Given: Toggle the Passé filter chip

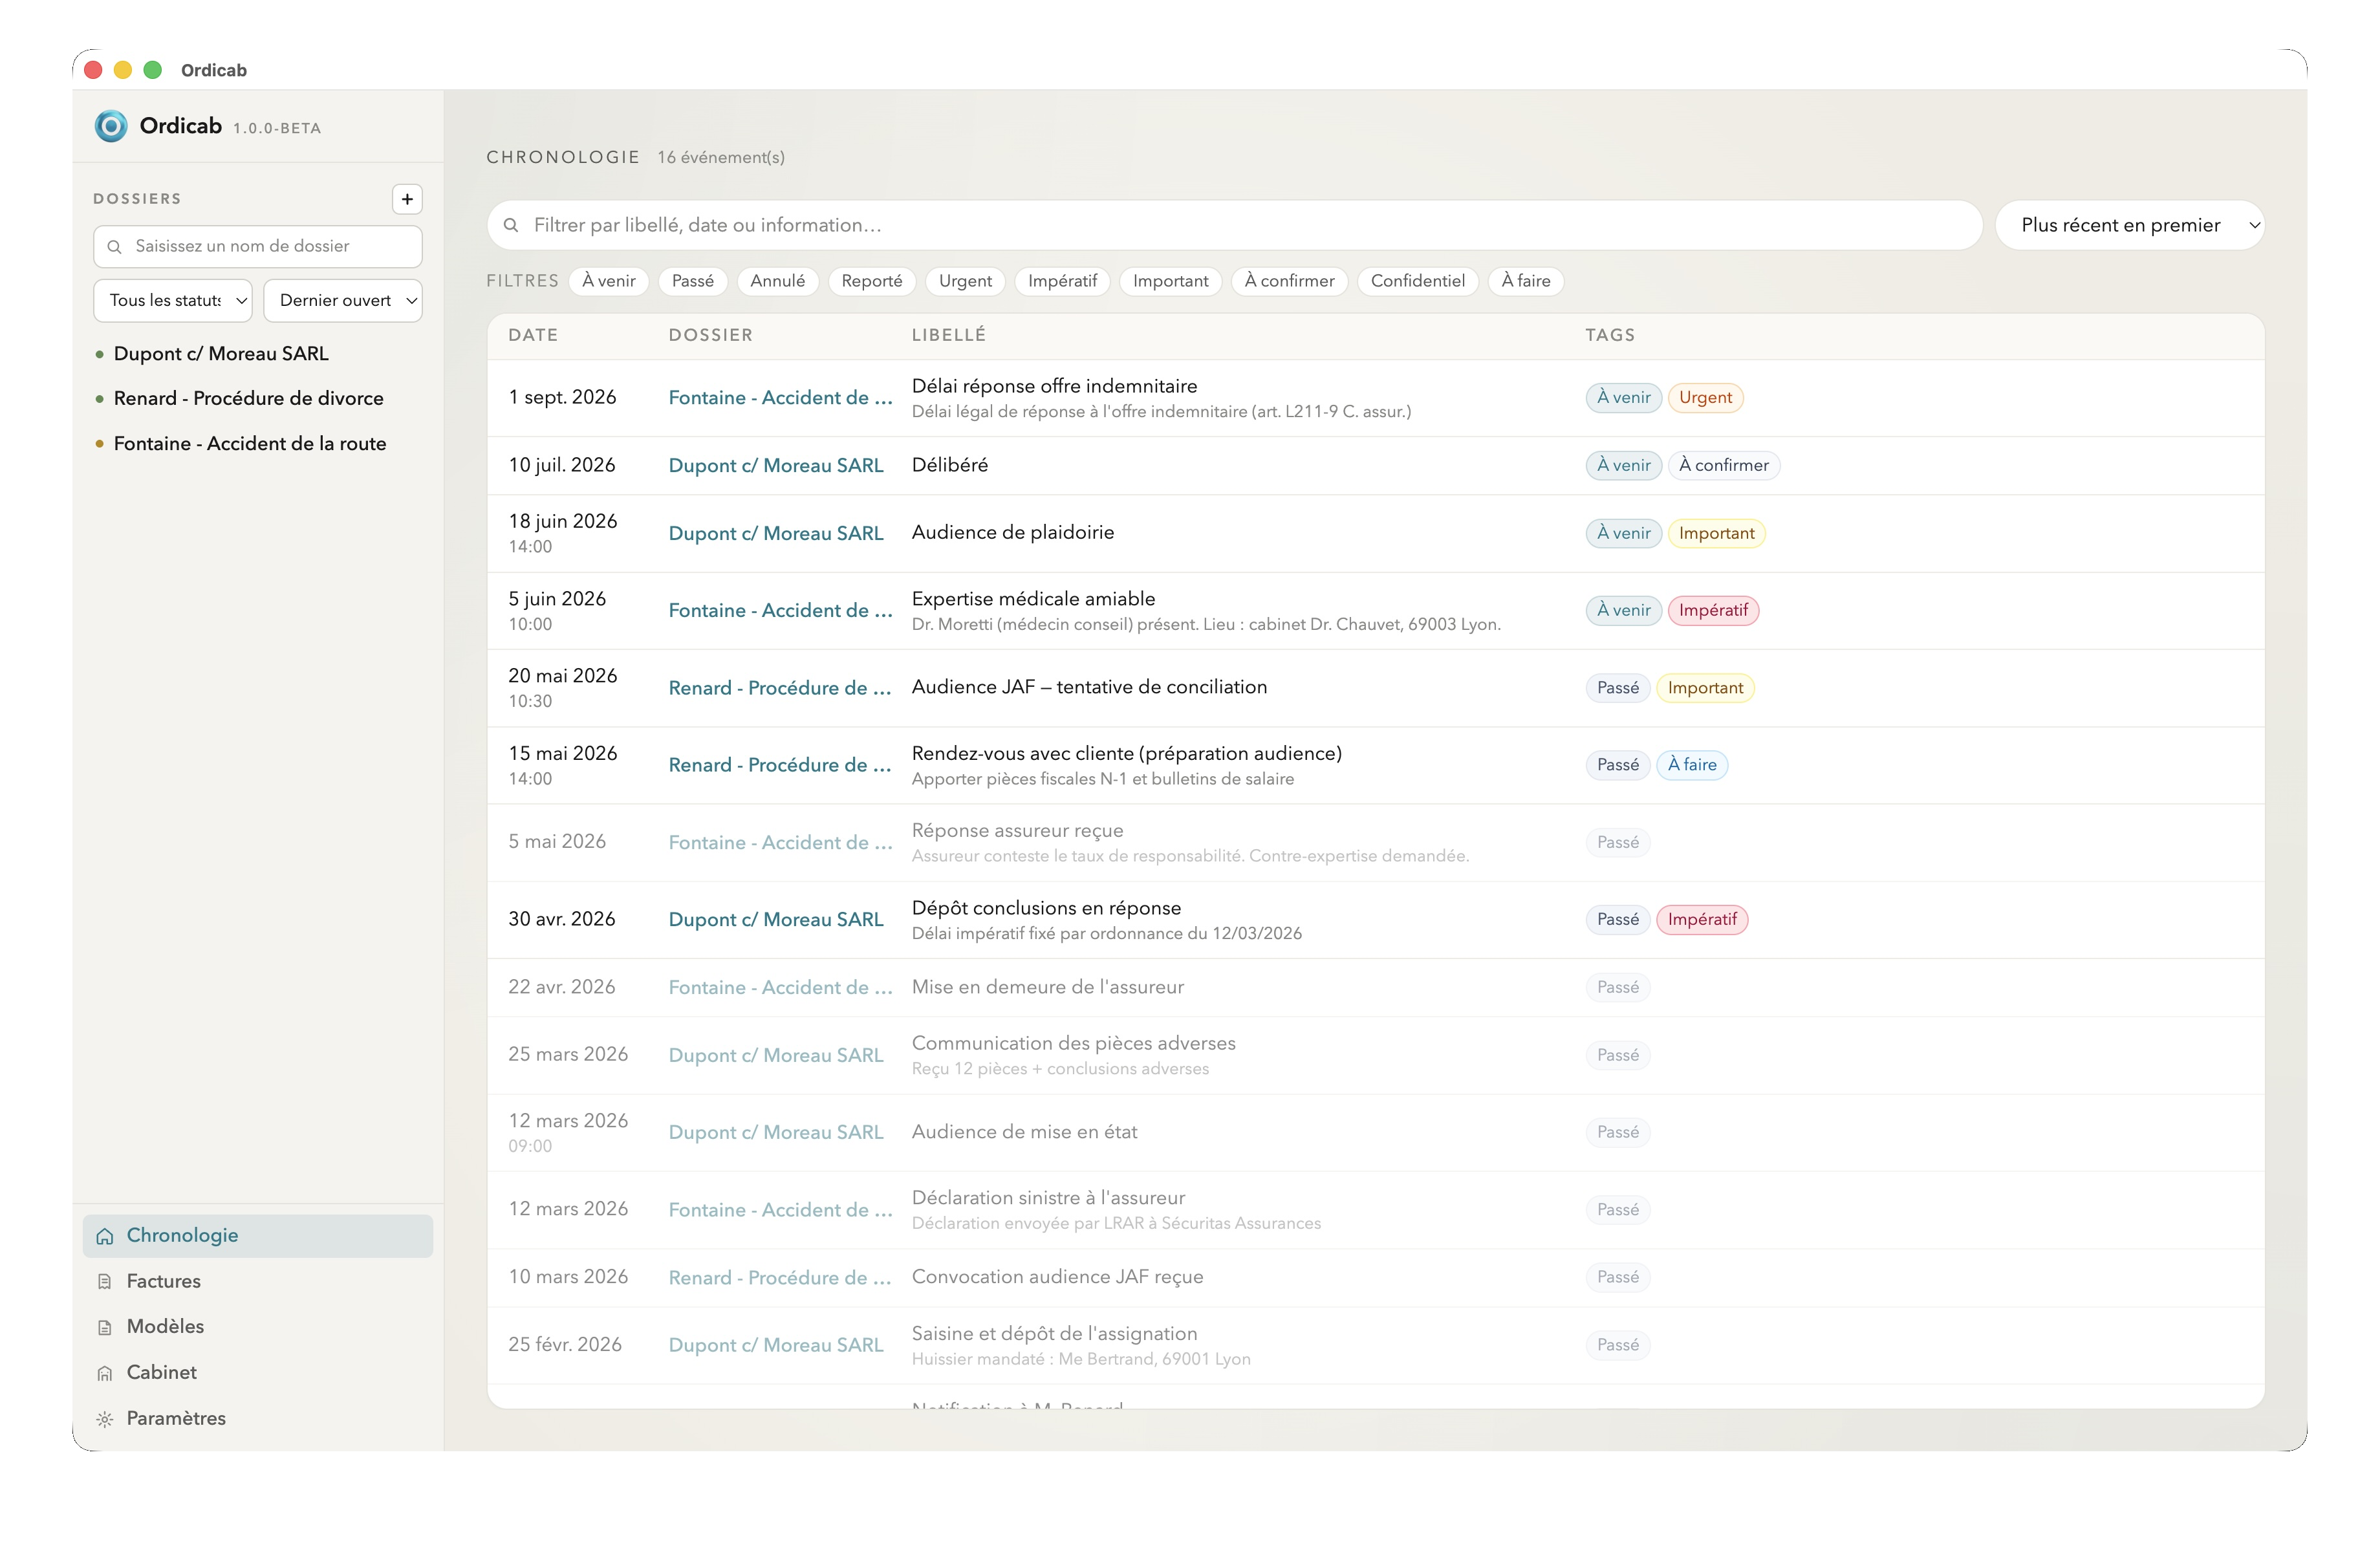Looking at the screenshot, I should pyautogui.click(x=693, y=281).
